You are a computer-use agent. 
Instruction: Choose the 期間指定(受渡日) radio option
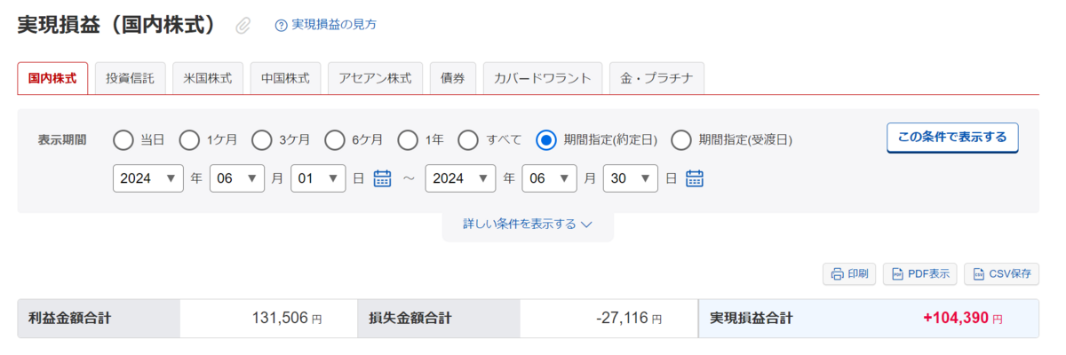coord(680,139)
